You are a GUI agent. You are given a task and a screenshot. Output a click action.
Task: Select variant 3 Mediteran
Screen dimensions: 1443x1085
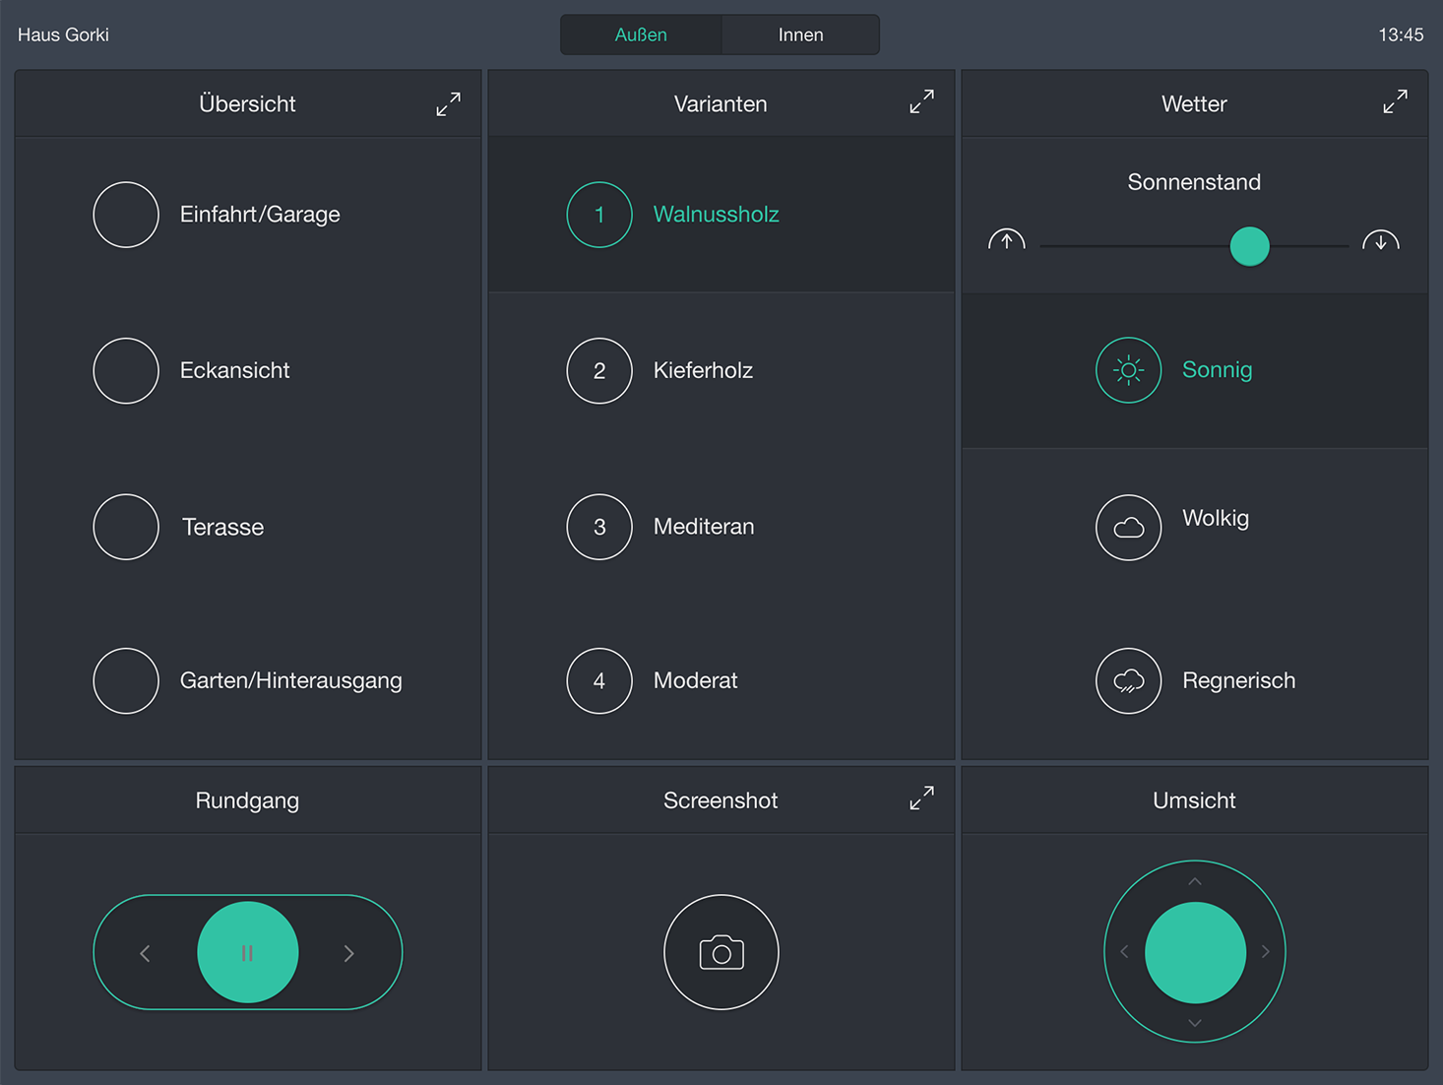tap(599, 527)
